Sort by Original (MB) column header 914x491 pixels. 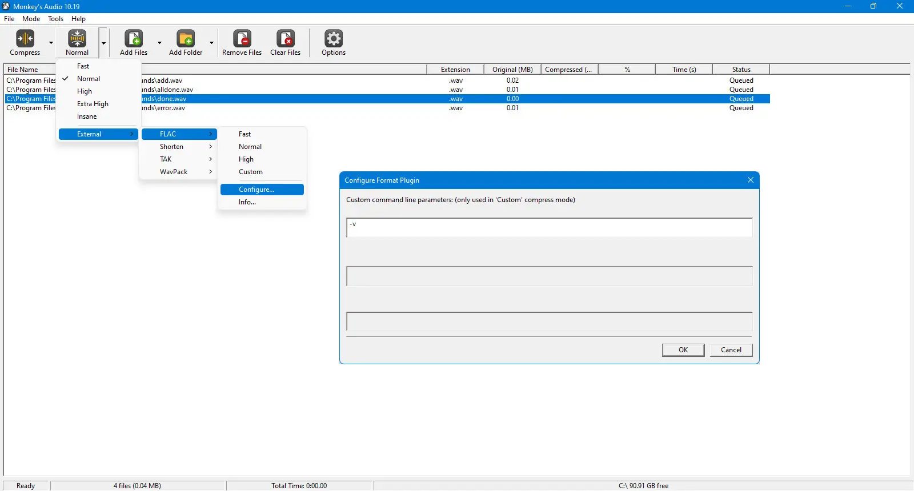(512, 70)
